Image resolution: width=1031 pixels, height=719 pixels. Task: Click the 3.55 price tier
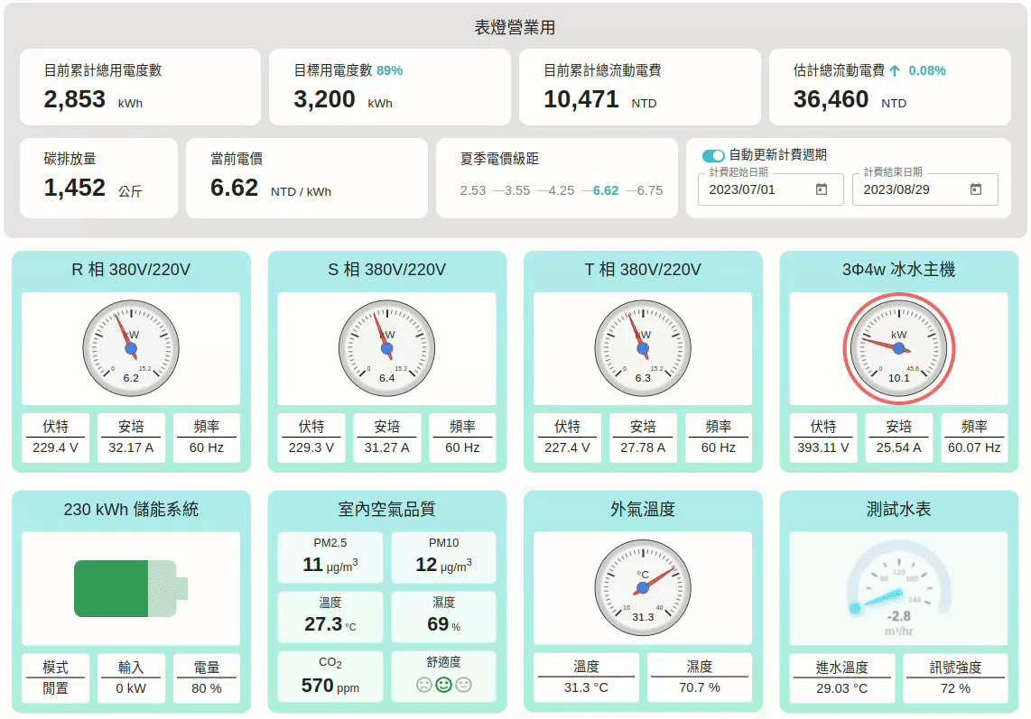coord(516,190)
